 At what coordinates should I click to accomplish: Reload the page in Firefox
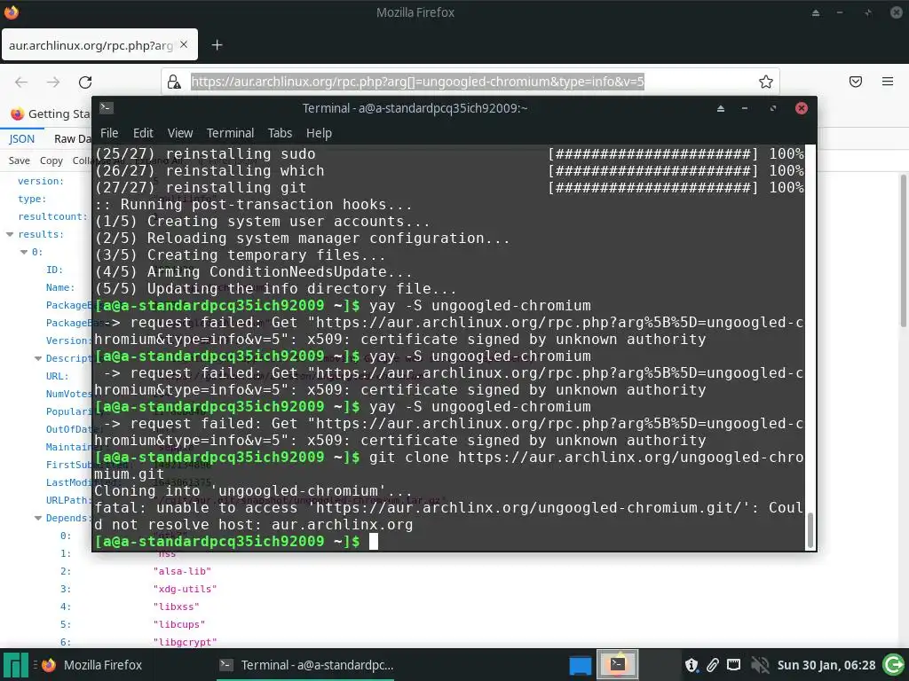pos(85,82)
